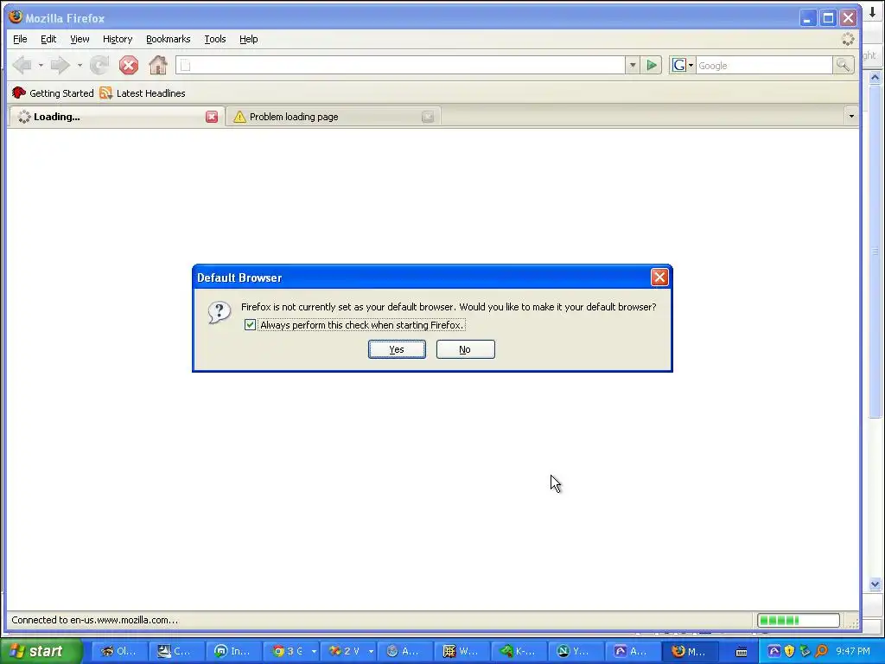
Task: Switch to Problem loading page tab
Action: (333, 117)
